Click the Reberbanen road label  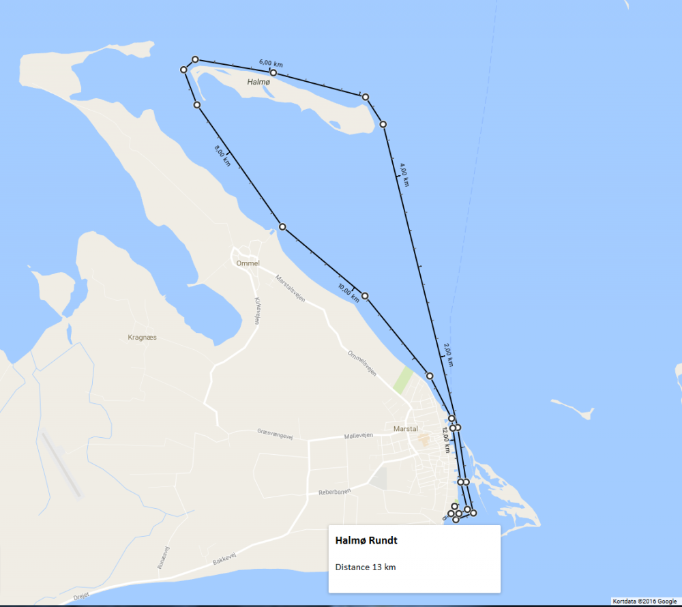click(x=334, y=492)
